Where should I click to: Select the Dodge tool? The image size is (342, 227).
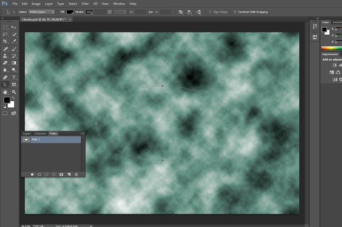point(14,70)
